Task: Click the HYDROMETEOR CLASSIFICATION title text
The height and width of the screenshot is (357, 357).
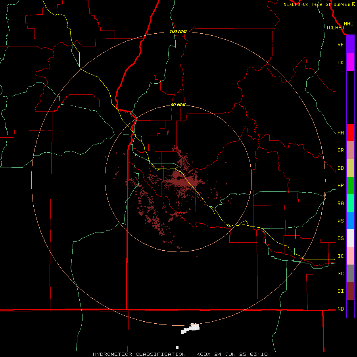Action: click(x=139, y=354)
